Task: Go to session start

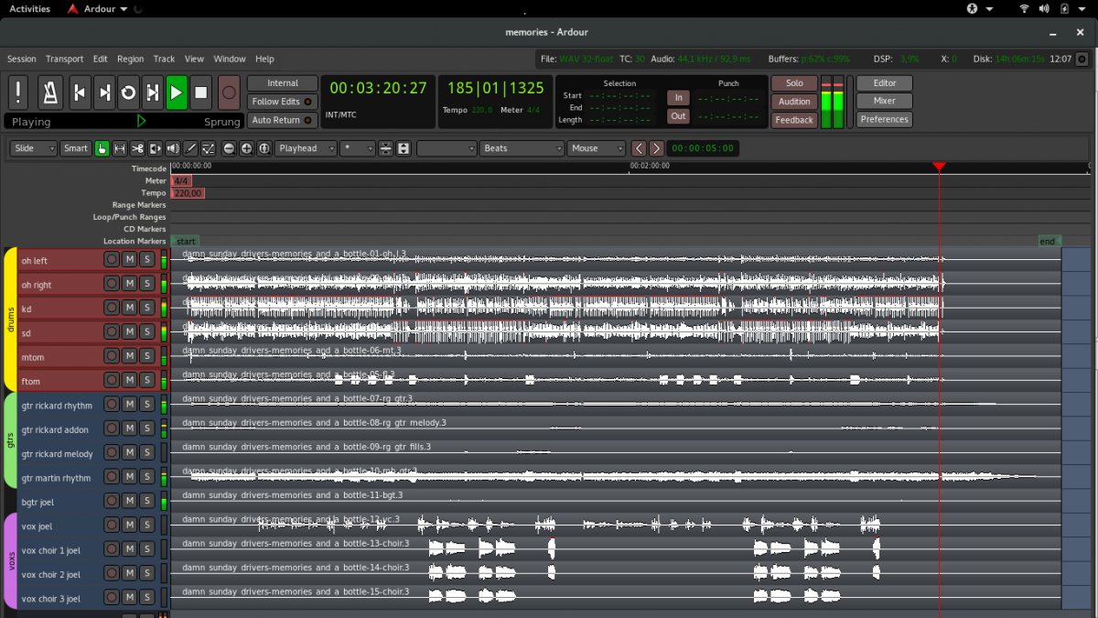Action: tap(80, 92)
